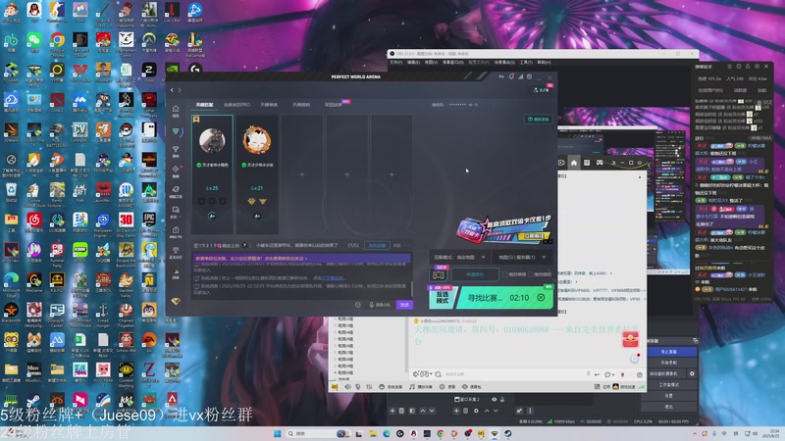Select Epic Games desktop icon

coord(149,222)
